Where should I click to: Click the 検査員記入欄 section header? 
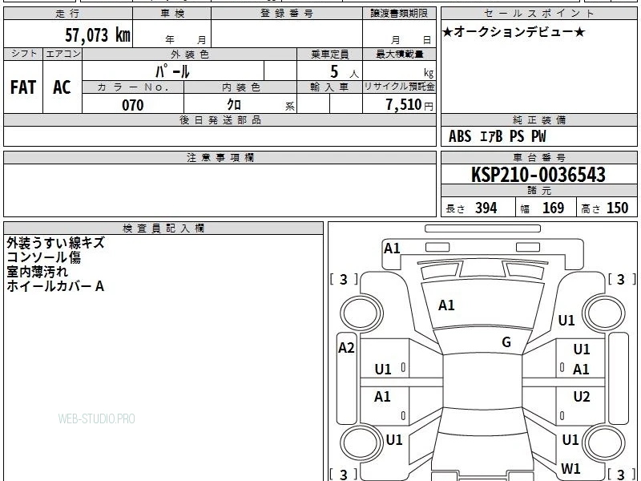tap(163, 228)
